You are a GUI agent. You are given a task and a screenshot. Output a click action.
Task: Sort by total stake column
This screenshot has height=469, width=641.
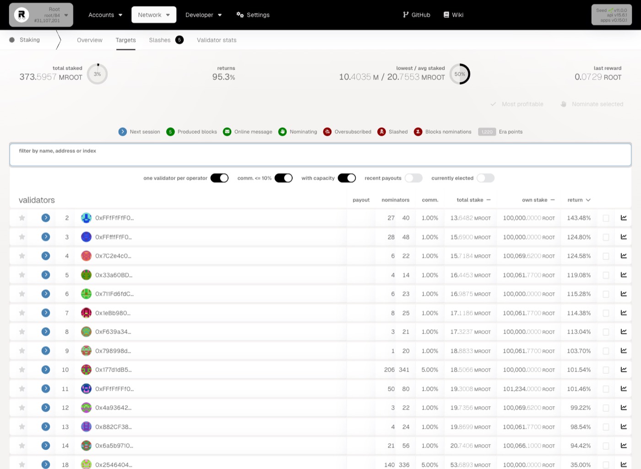pos(473,200)
